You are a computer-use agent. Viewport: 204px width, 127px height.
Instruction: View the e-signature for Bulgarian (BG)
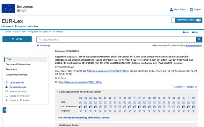coord(81,111)
